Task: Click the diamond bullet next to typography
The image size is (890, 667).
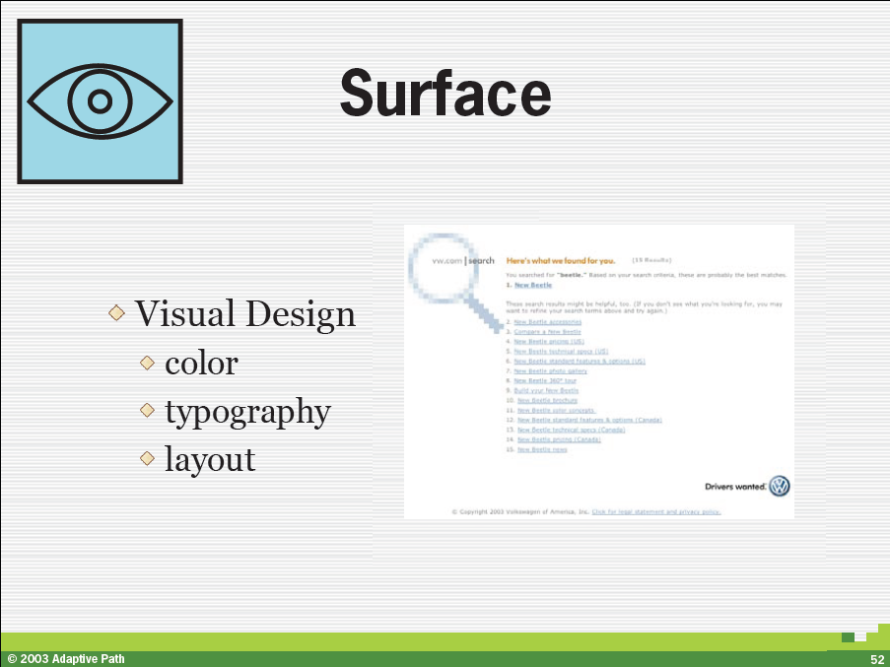Action: [x=148, y=410]
